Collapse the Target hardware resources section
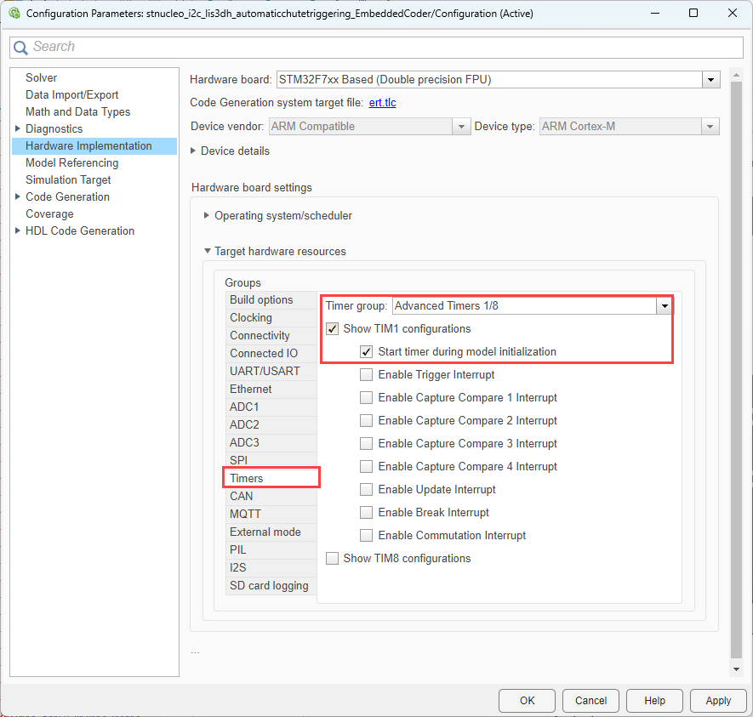The image size is (753, 717). 207,251
